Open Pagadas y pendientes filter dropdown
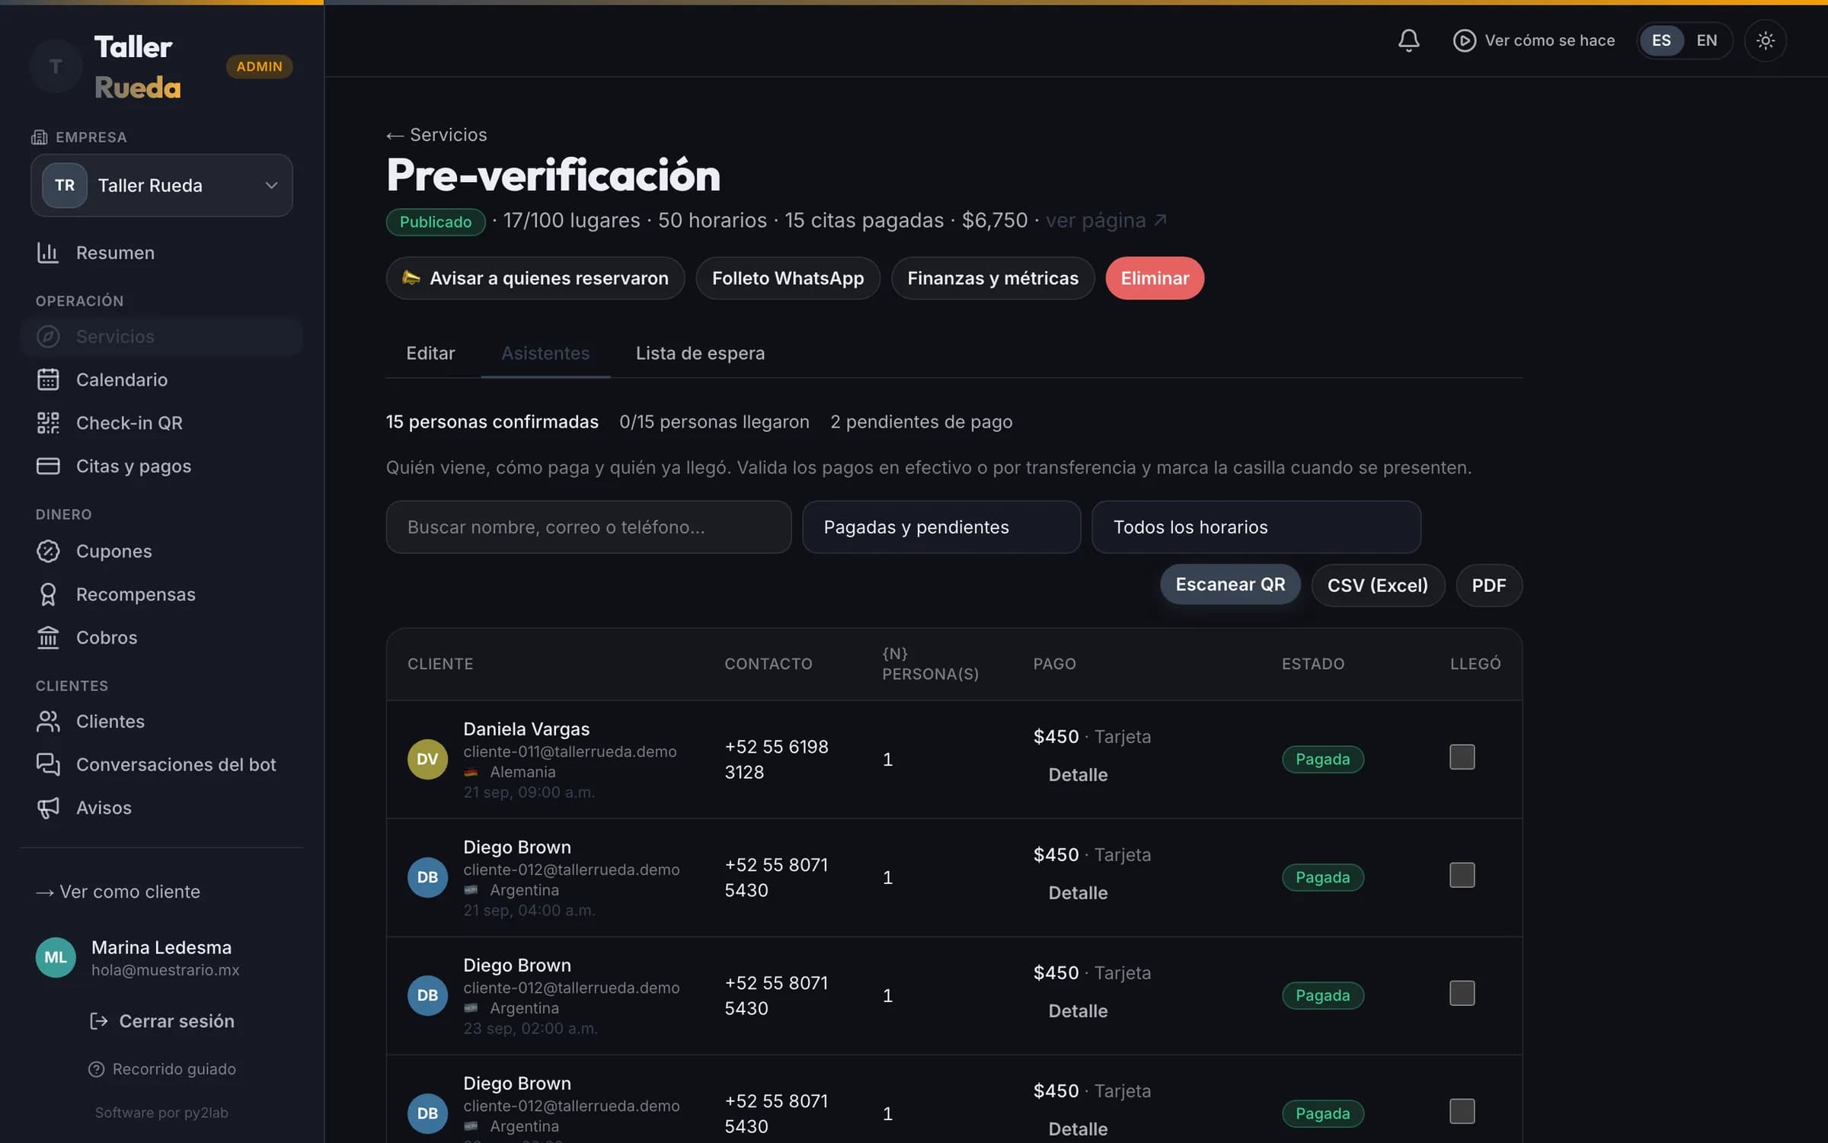Image resolution: width=1828 pixels, height=1143 pixels. click(x=941, y=527)
